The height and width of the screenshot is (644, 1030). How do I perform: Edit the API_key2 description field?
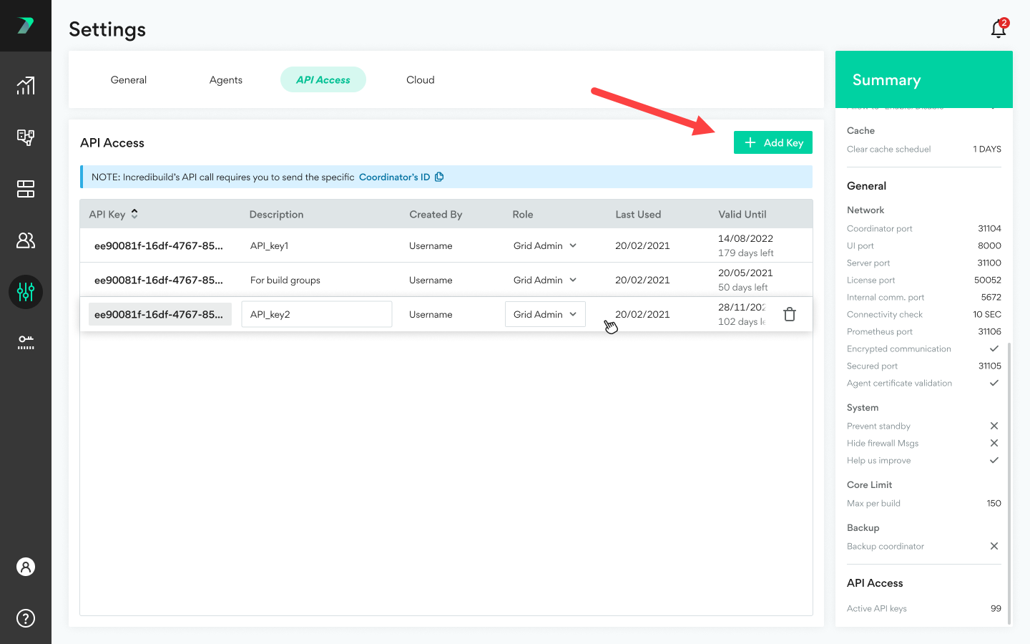tap(316, 314)
